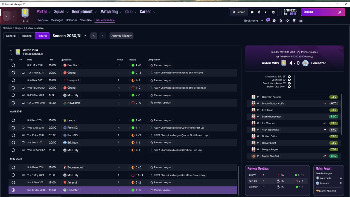Collapse the Aston Villa fixture schedule section
The height and width of the screenshot is (197, 350).
point(11,50)
